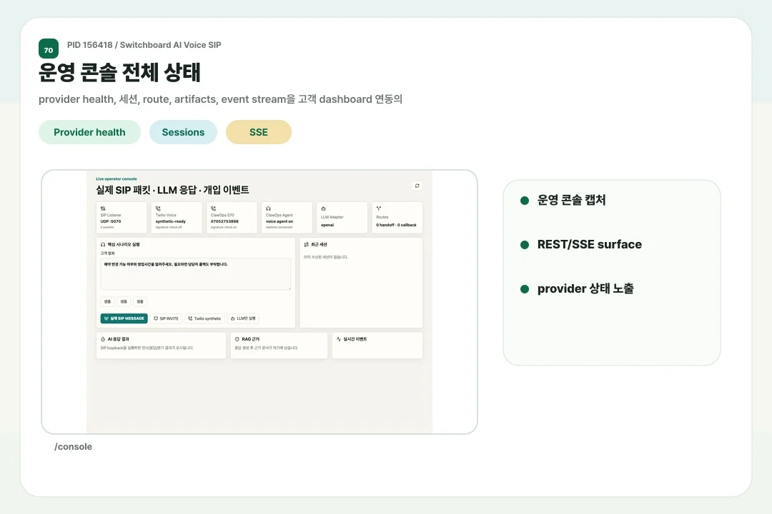Image resolution: width=772 pixels, height=514 pixels.
Task: Click the 실제 SIP MESSAGE button
Action: coord(124,318)
